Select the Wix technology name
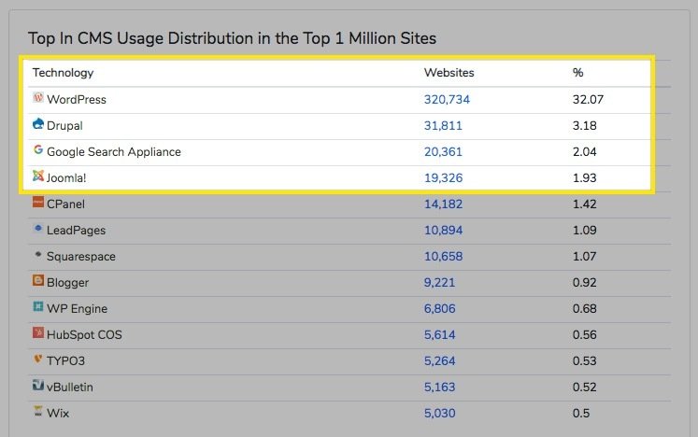The height and width of the screenshot is (437, 698). coord(58,413)
